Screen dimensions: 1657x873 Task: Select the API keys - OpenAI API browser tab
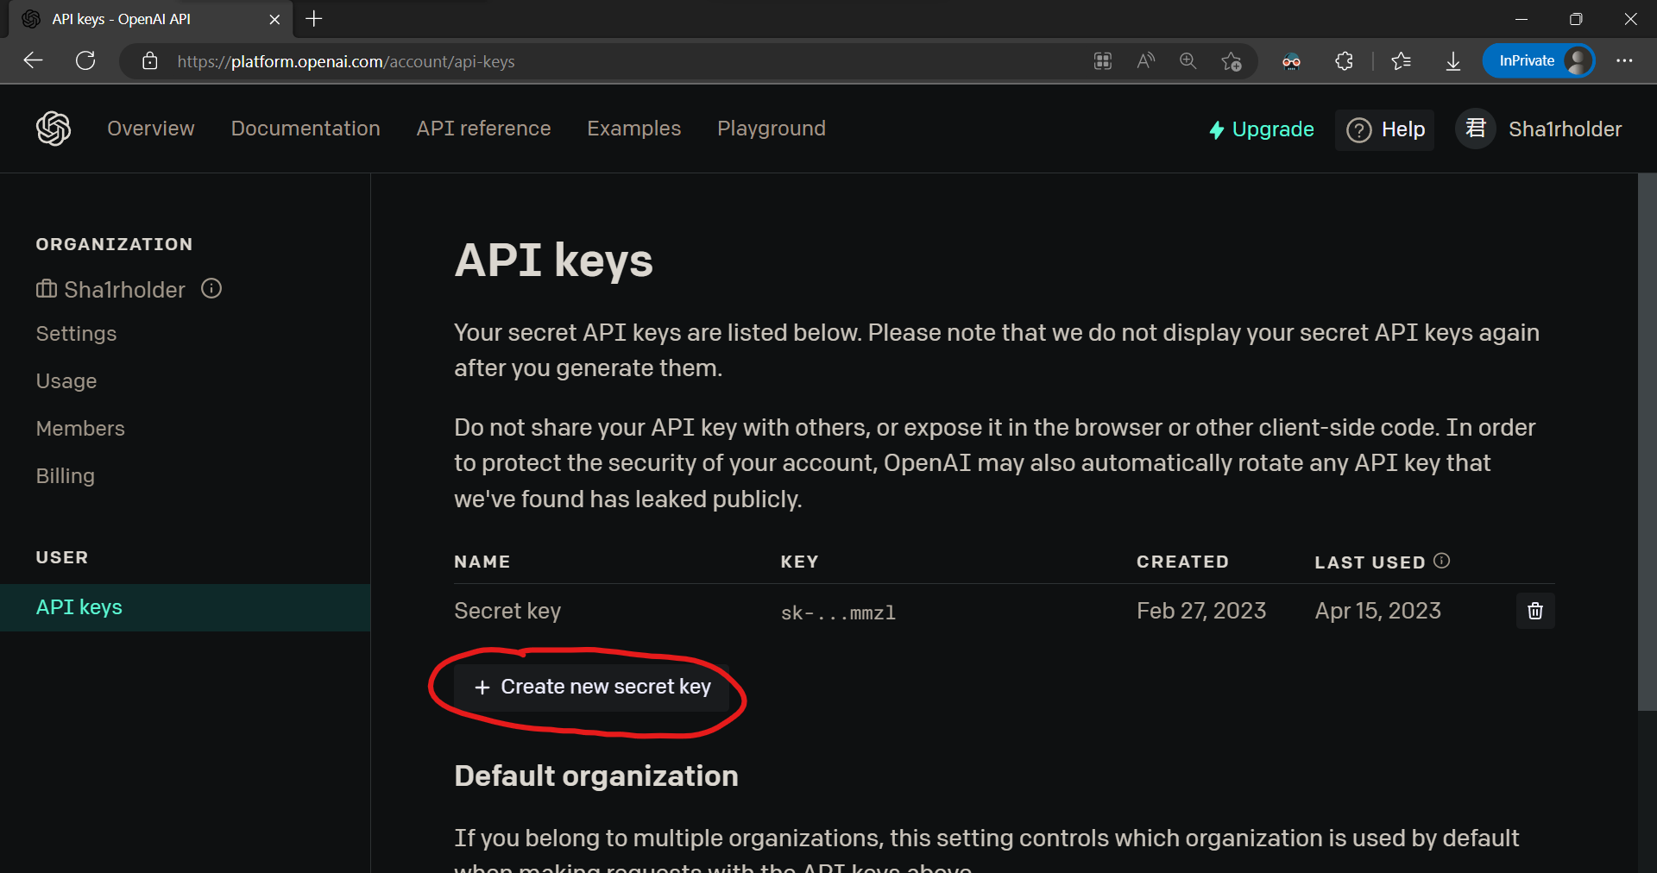(x=151, y=19)
